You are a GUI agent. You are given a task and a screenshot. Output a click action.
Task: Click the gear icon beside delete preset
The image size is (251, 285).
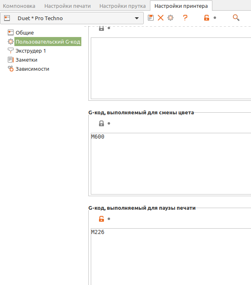tap(170, 18)
